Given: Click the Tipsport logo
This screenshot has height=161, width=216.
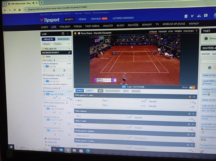Looking at the screenshot, I should (x=50, y=20).
